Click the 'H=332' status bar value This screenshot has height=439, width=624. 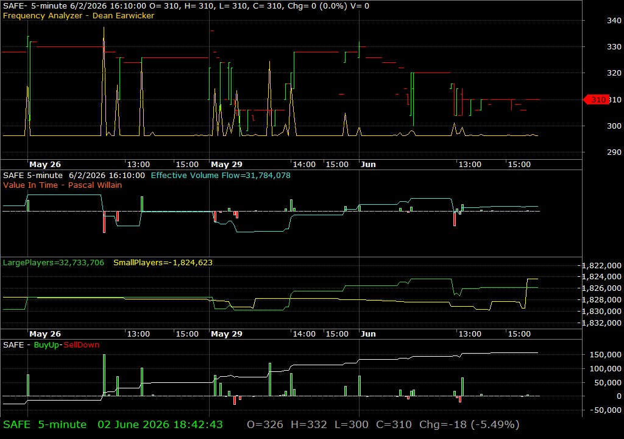point(309,424)
